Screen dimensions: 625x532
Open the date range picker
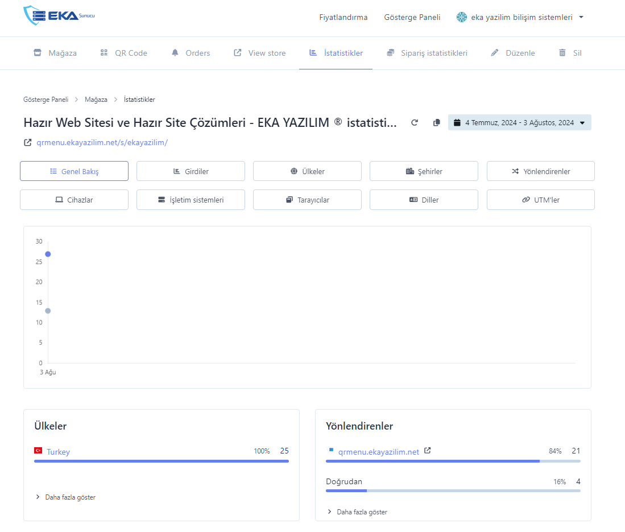point(519,122)
